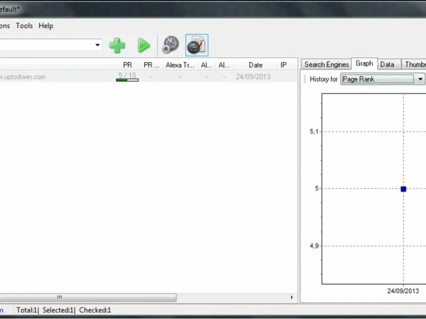Image resolution: width=426 pixels, height=319 pixels.
Task: Click the 5,1 graph axis value
Action: 314,132
